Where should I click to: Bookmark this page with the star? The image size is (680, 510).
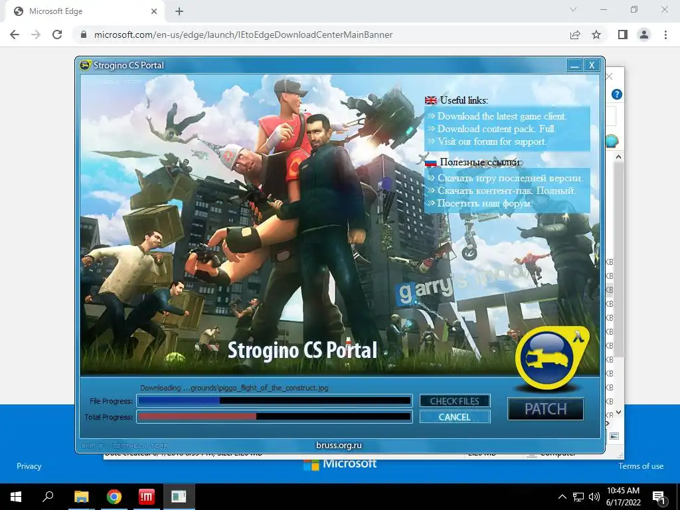(596, 35)
